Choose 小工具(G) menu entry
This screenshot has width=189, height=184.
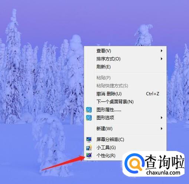tap(125, 148)
